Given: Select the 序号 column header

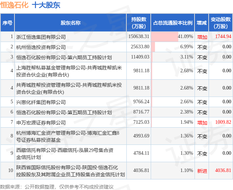Looking at the screenshot, I should (x=7, y=23).
